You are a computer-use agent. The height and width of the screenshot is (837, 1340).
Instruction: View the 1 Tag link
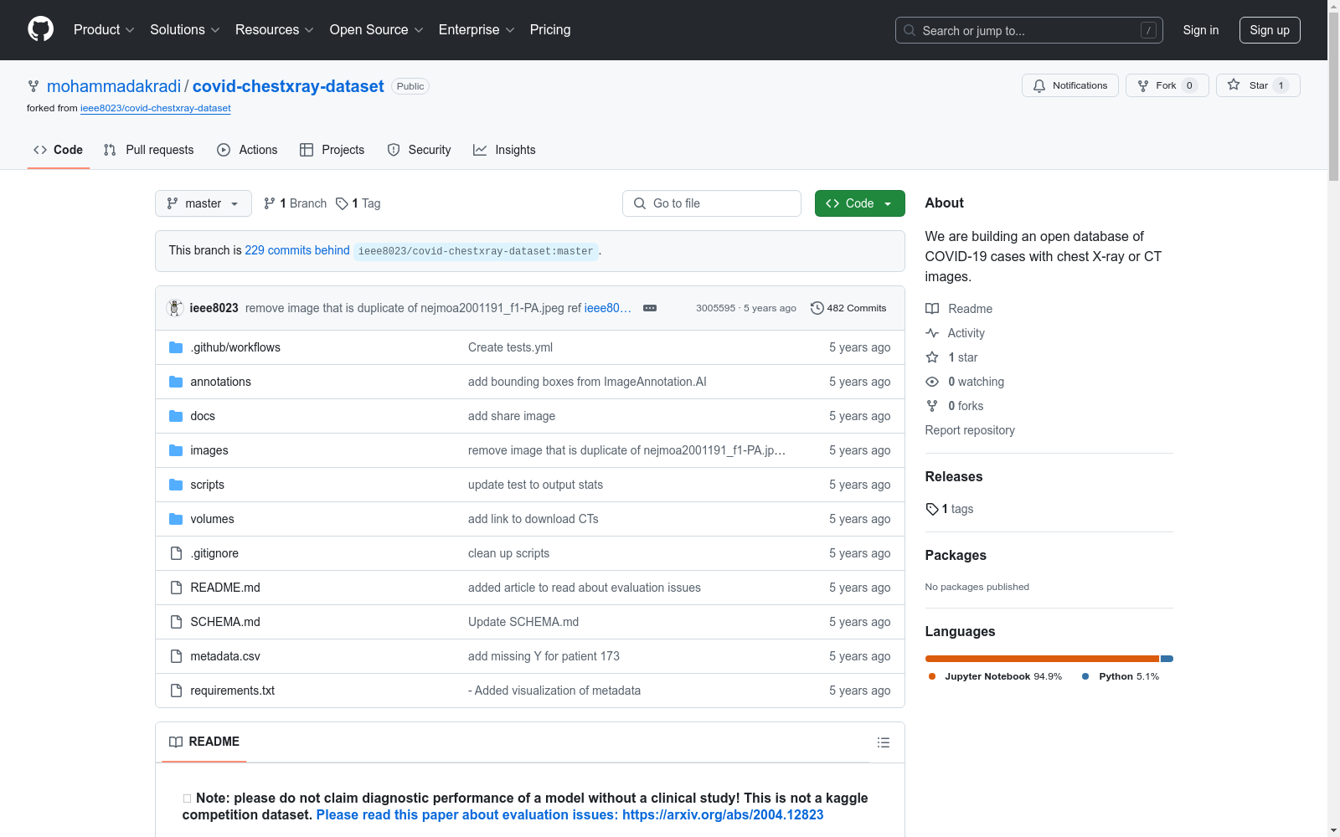(358, 203)
